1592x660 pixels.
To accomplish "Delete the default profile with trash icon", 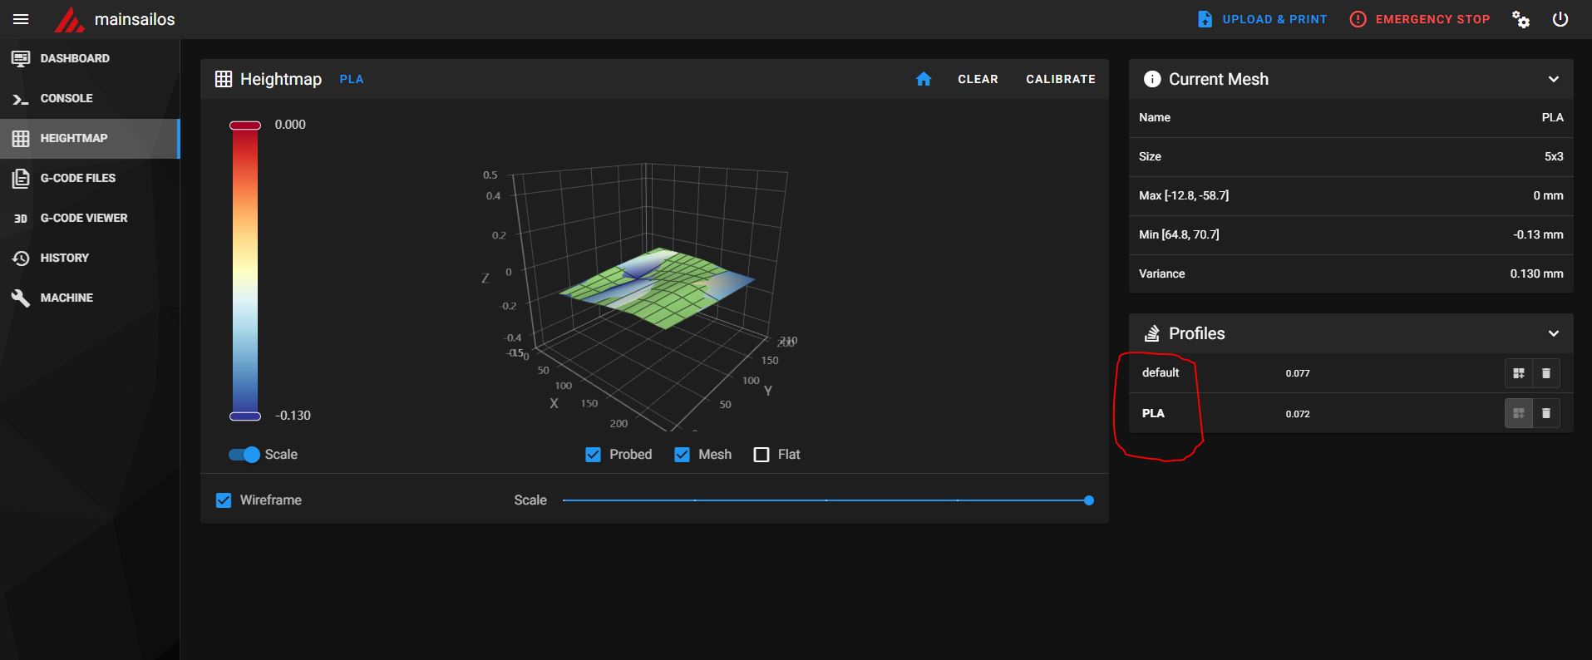I will coord(1546,373).
